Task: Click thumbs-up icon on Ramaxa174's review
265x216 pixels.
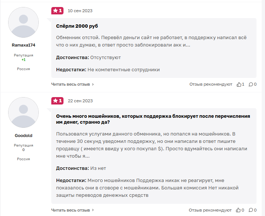Action: (239, 84)
